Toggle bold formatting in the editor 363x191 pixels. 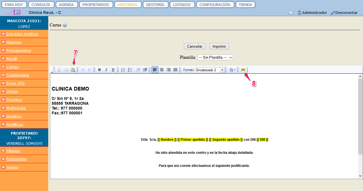[x=99, y=70]
